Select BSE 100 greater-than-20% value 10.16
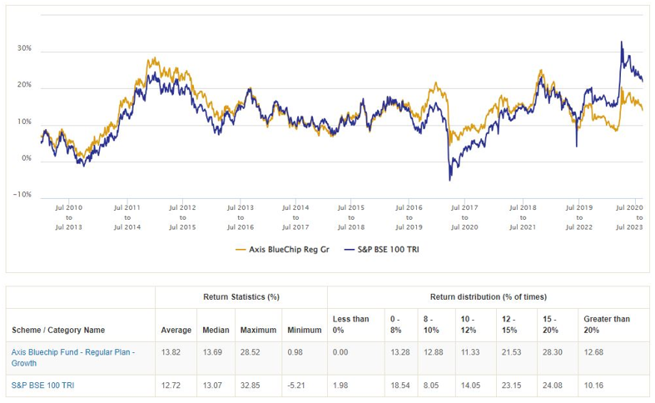The image size is (655, 403). pos(593,385)
